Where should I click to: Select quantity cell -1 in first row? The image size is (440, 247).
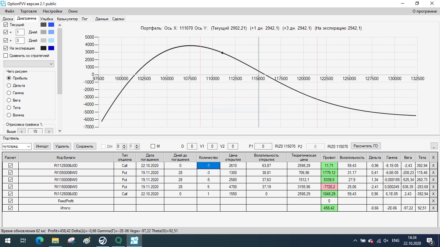pos(208,165)
